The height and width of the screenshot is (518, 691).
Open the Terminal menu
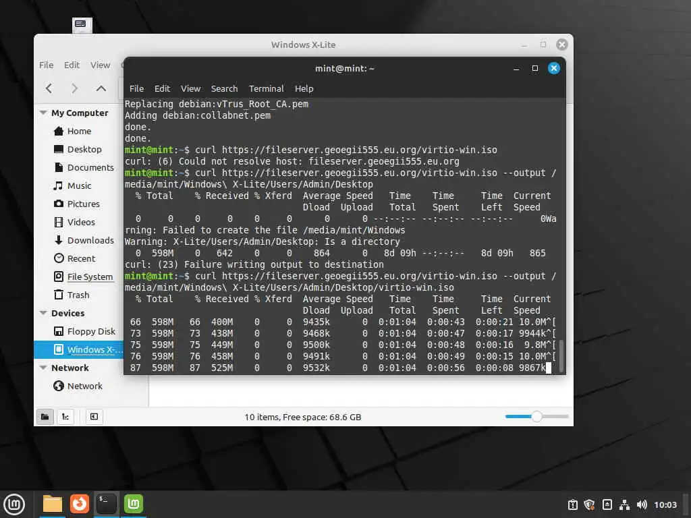pyautogui.click(x=267, y=88)
